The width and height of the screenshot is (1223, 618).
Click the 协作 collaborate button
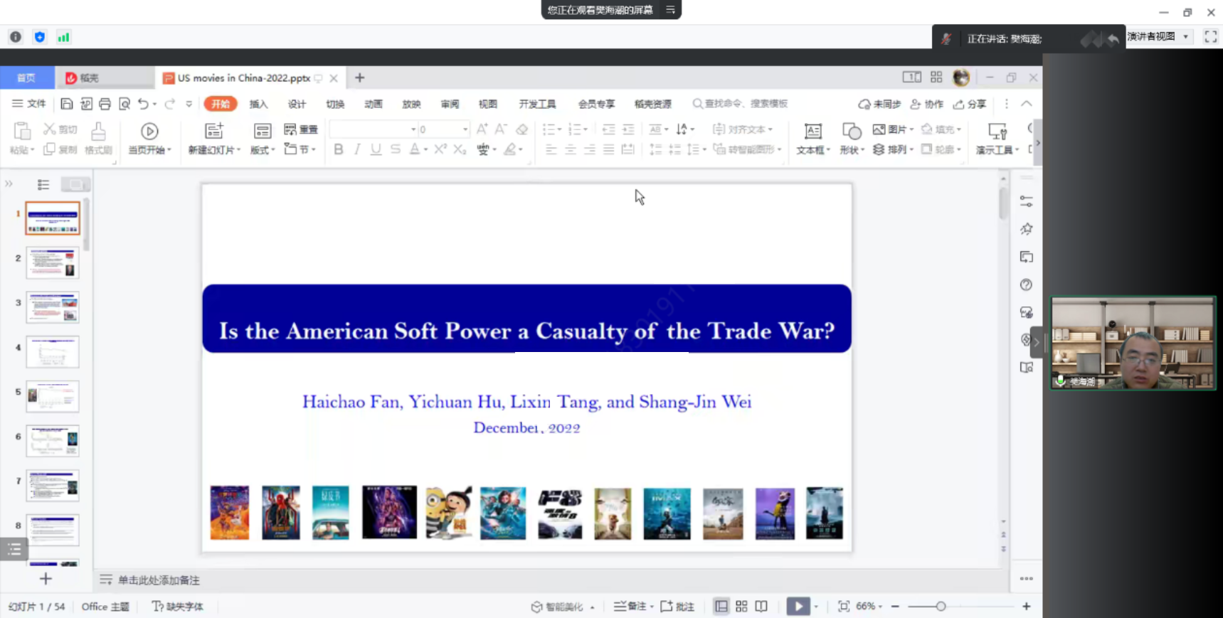point(927,104)
